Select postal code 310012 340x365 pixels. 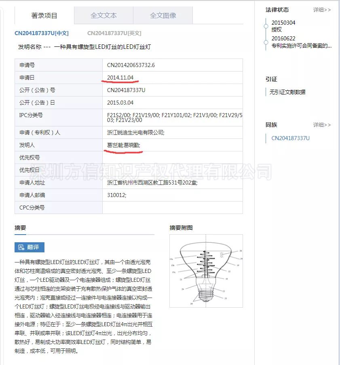(116, 195)
